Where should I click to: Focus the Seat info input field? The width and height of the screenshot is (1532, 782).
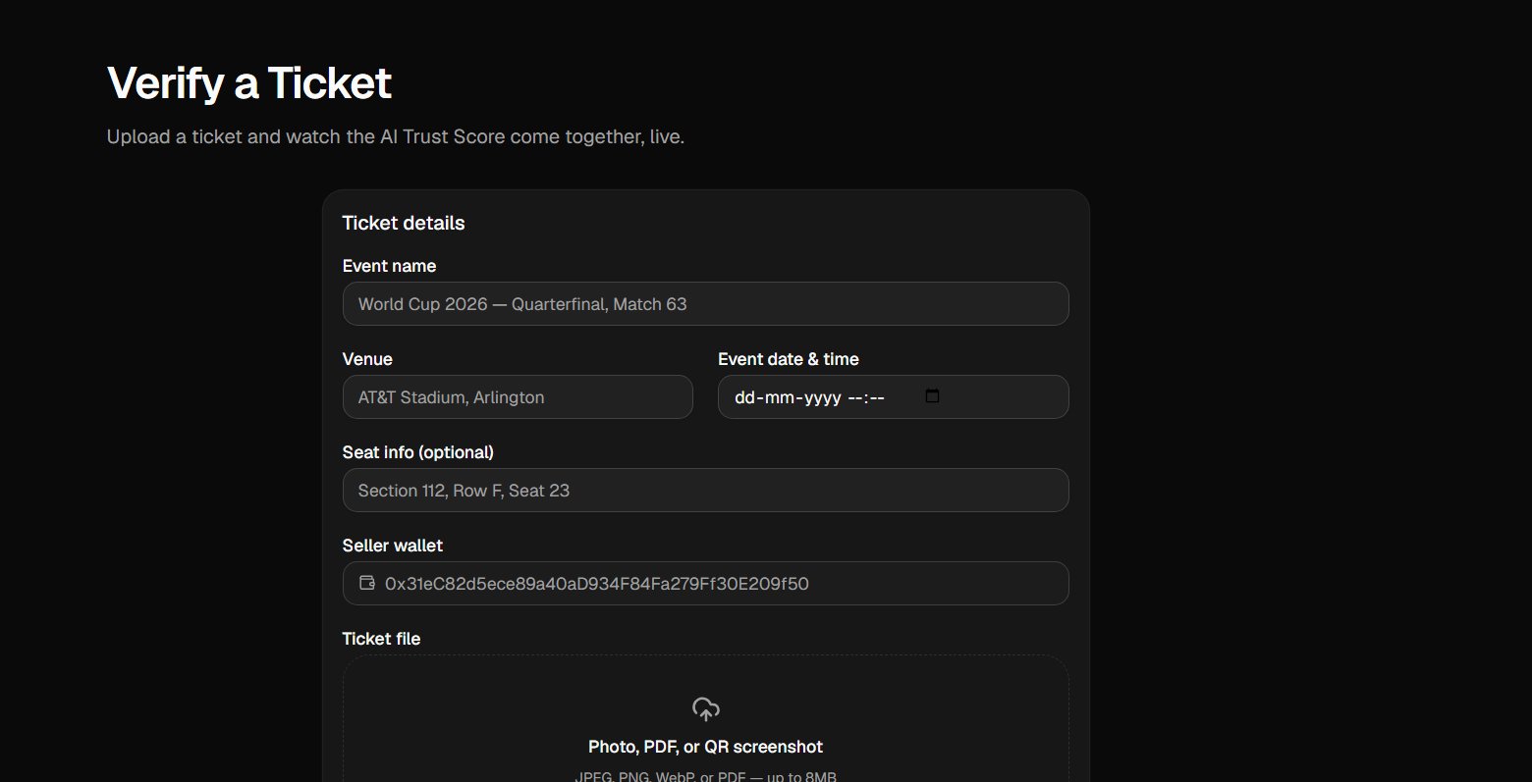(x=705, y=491)
